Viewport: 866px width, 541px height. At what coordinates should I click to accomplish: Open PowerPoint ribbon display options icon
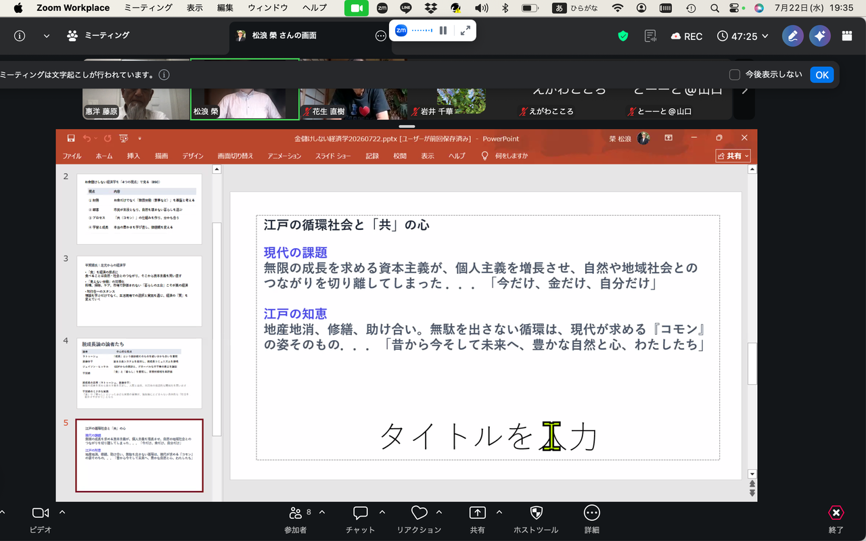pyautogui.click(x=668, y=139)
